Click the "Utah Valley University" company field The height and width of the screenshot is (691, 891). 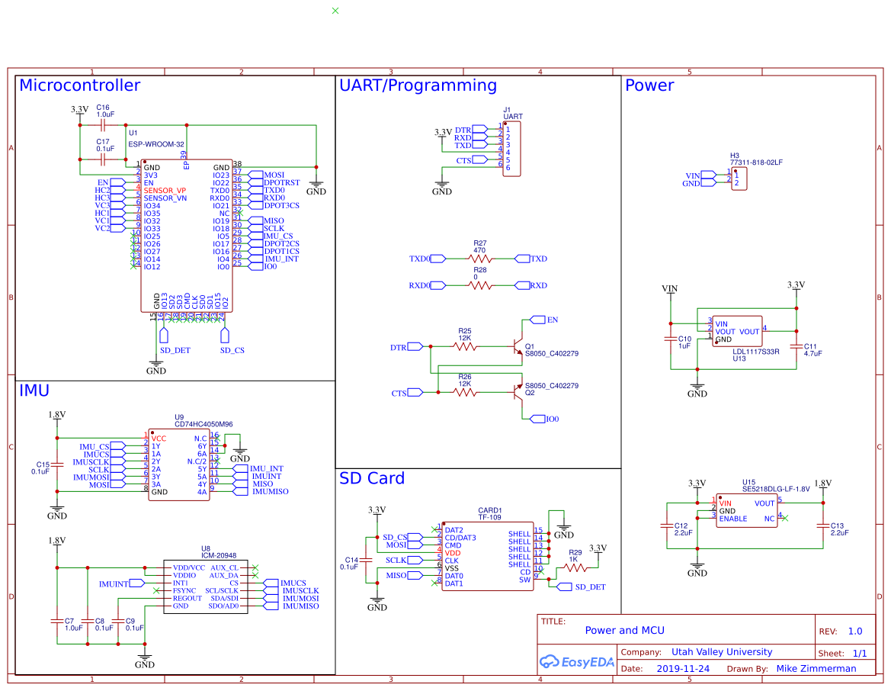(721, 652)
